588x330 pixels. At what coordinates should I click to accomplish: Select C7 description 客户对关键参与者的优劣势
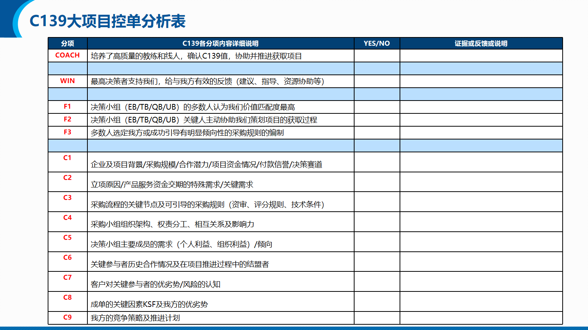[156, 284]
